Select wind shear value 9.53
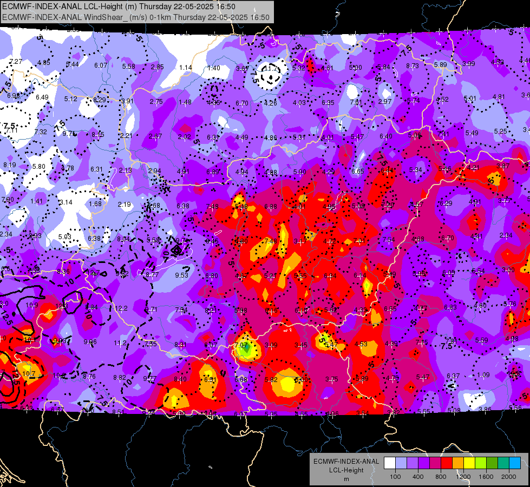The height and width of the screenshot is (487, 530). click(x=181, y=275)
